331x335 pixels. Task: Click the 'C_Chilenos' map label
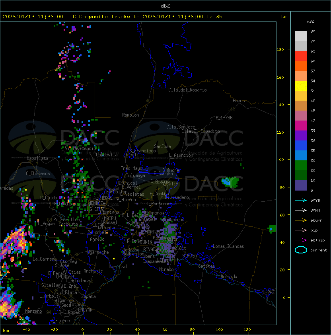click(x=38, y=173)
